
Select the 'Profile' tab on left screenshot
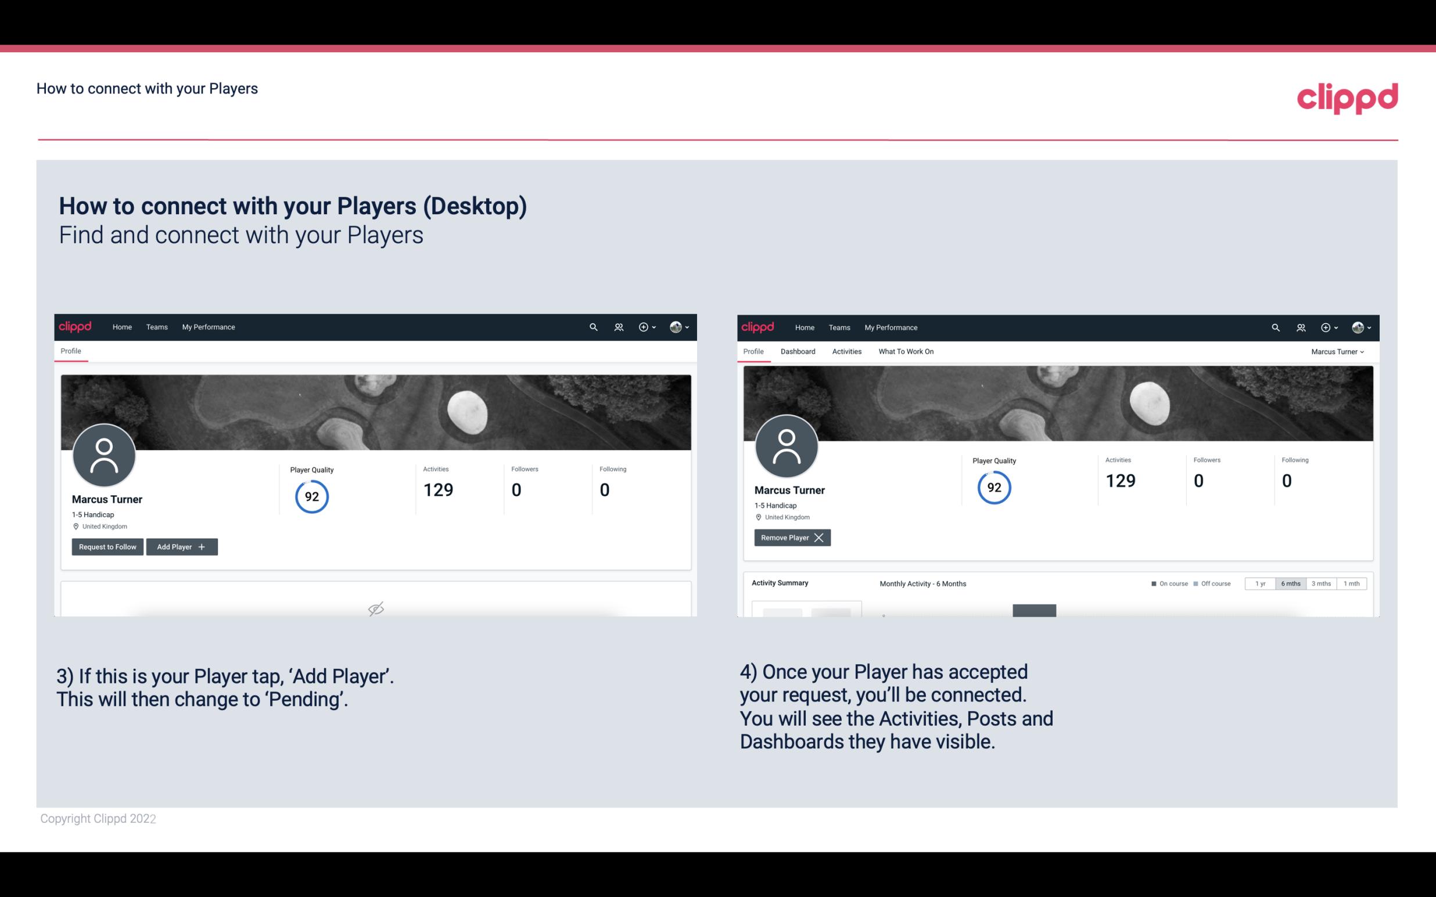[x=70, y=351]
